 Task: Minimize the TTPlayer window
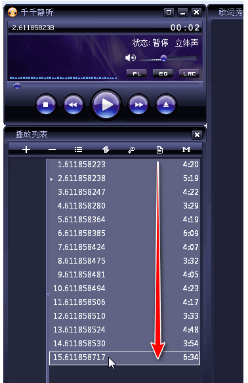182,12
